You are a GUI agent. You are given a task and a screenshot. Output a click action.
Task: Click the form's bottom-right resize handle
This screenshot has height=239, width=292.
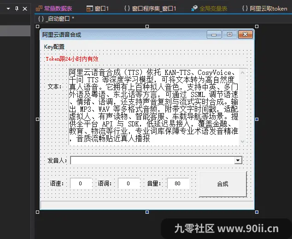click(257, 212)
